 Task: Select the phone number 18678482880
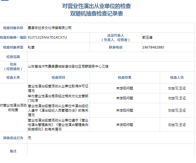tap(153, 47)
